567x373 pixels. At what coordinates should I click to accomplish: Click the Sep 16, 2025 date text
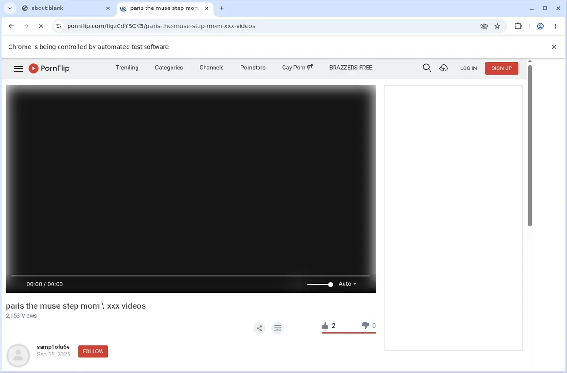tap(53, 355)
